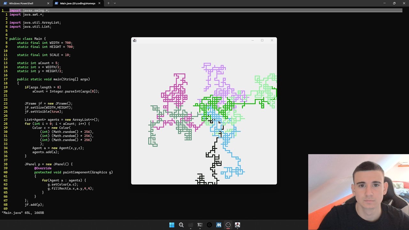409x230 pixels.
Task: Open the taskbar Search icon
Action: coord(181,225)
